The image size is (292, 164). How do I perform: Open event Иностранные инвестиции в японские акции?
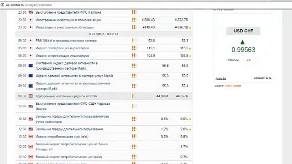(x=68, y=20)
